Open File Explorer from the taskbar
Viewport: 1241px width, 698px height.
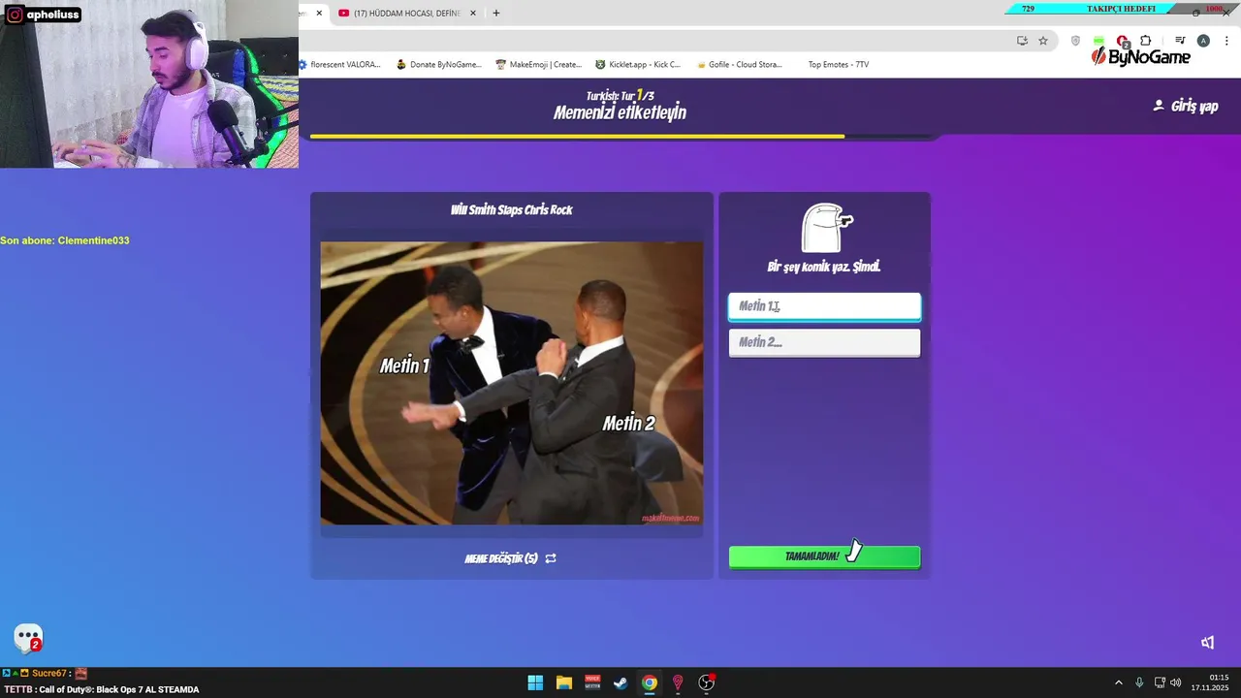564,682
